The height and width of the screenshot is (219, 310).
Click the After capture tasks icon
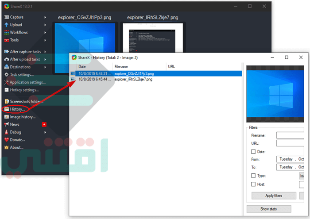pos(7,52)
